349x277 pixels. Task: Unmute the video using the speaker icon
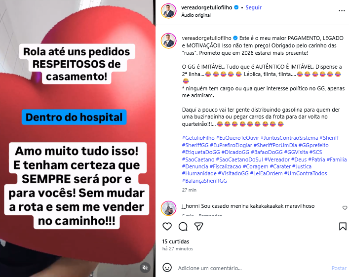coord(145,268)
